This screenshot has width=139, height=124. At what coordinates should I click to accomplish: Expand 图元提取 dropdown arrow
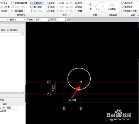43,7
